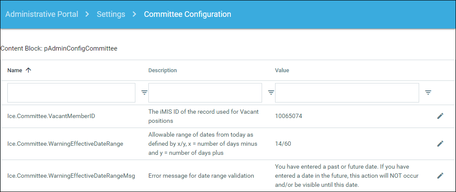The height and width of the screenshot is (192, 456).
Task: Focus the Value filter text box
Action: point(347,93)
